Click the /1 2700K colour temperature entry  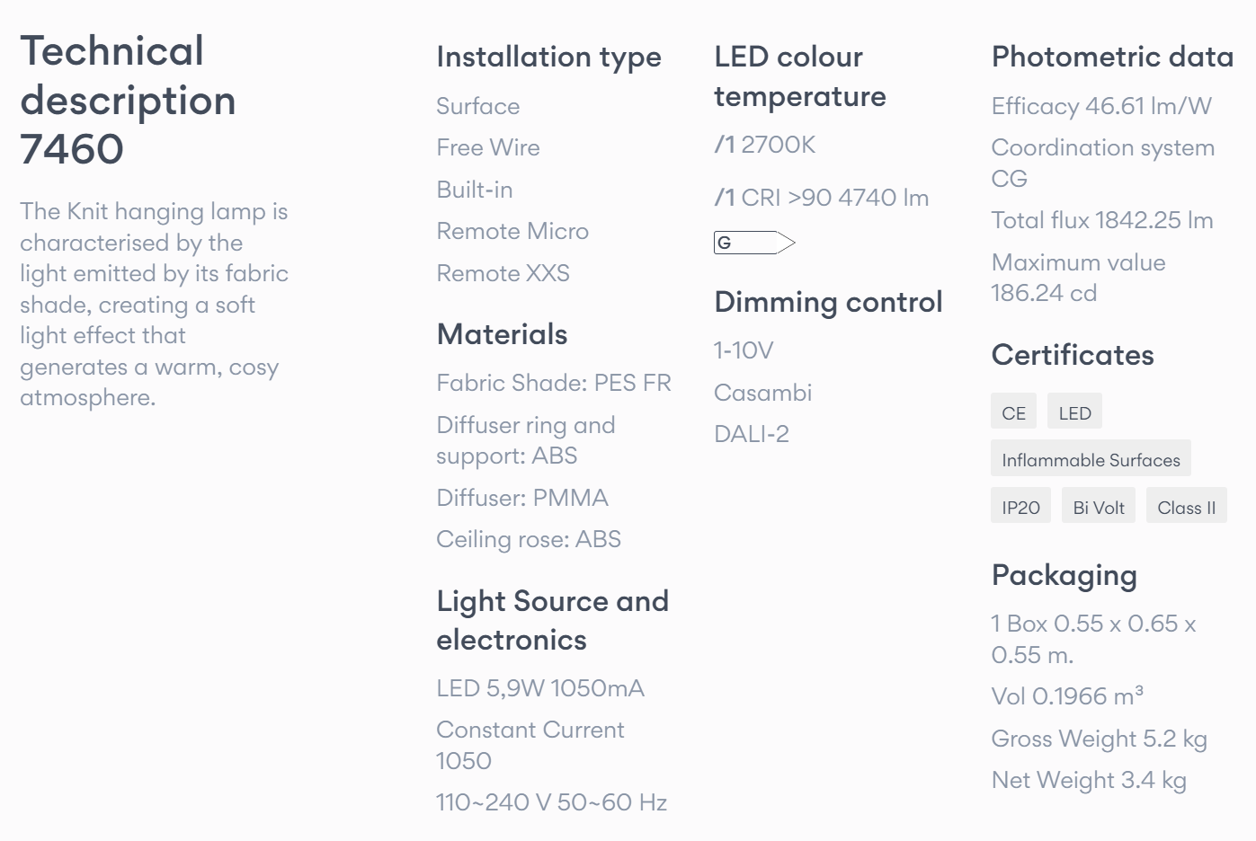765,145
